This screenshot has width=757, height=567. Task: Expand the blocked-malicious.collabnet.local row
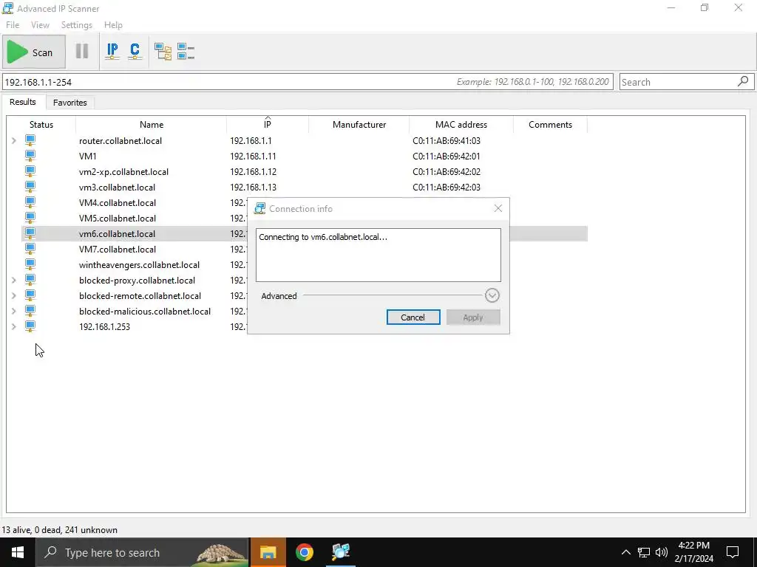click(x=13, y=311)
